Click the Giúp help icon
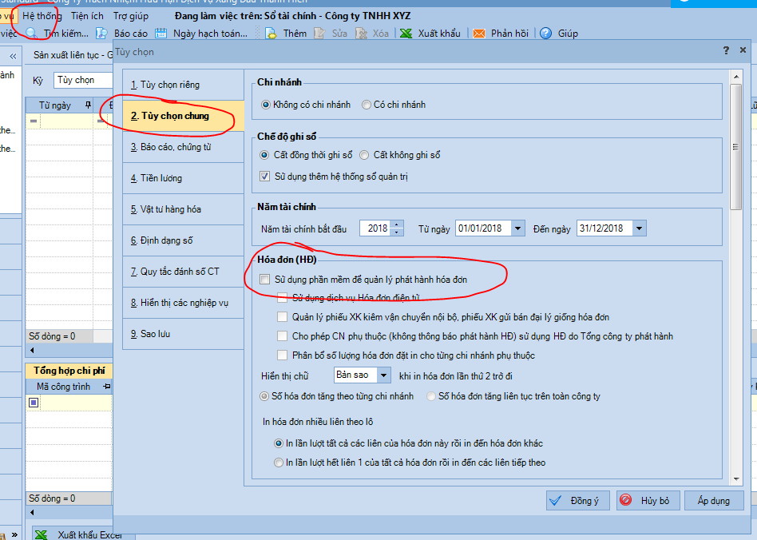The height and width of the screenshot is (540, 757). [546, 34]
